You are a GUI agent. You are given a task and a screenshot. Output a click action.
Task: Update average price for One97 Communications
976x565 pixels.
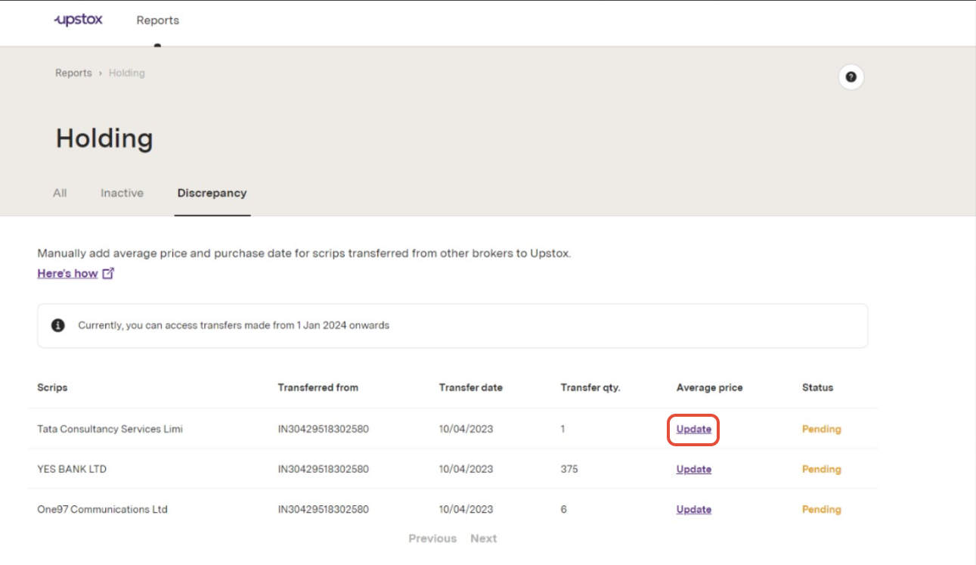(693, 510)
